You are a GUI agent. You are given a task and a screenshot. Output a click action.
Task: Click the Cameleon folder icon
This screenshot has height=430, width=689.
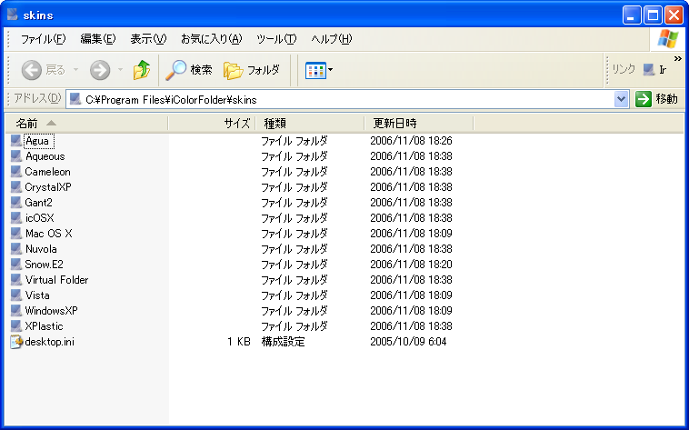pos(16,172)
